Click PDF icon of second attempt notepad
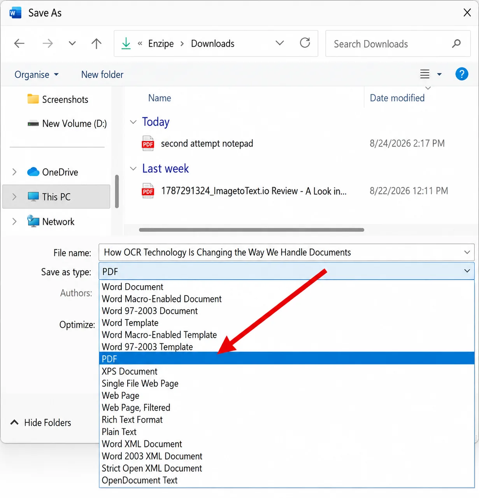This screenshot has height=498, width=479. pos(148,143)
